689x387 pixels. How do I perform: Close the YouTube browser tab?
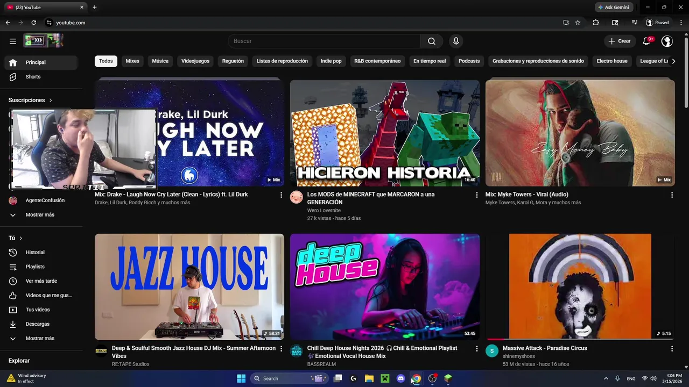(x=82, y=8)
